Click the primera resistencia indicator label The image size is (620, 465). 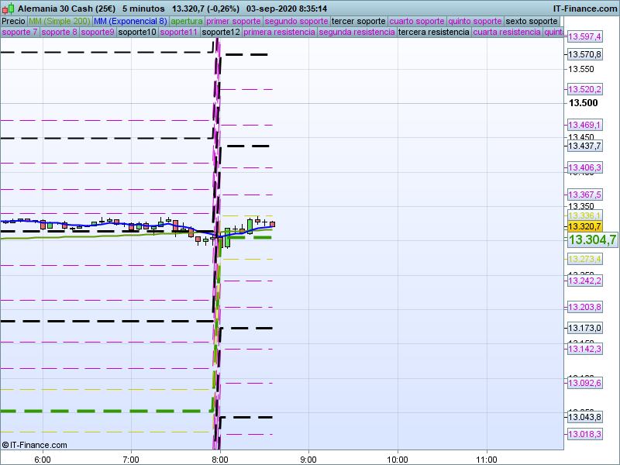click(x=278, y=33)
